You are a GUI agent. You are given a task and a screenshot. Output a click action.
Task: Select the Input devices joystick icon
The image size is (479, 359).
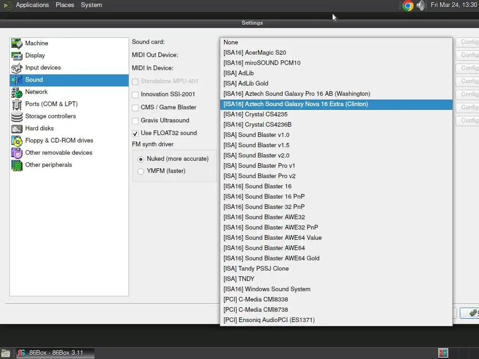[x=17, y=68]
